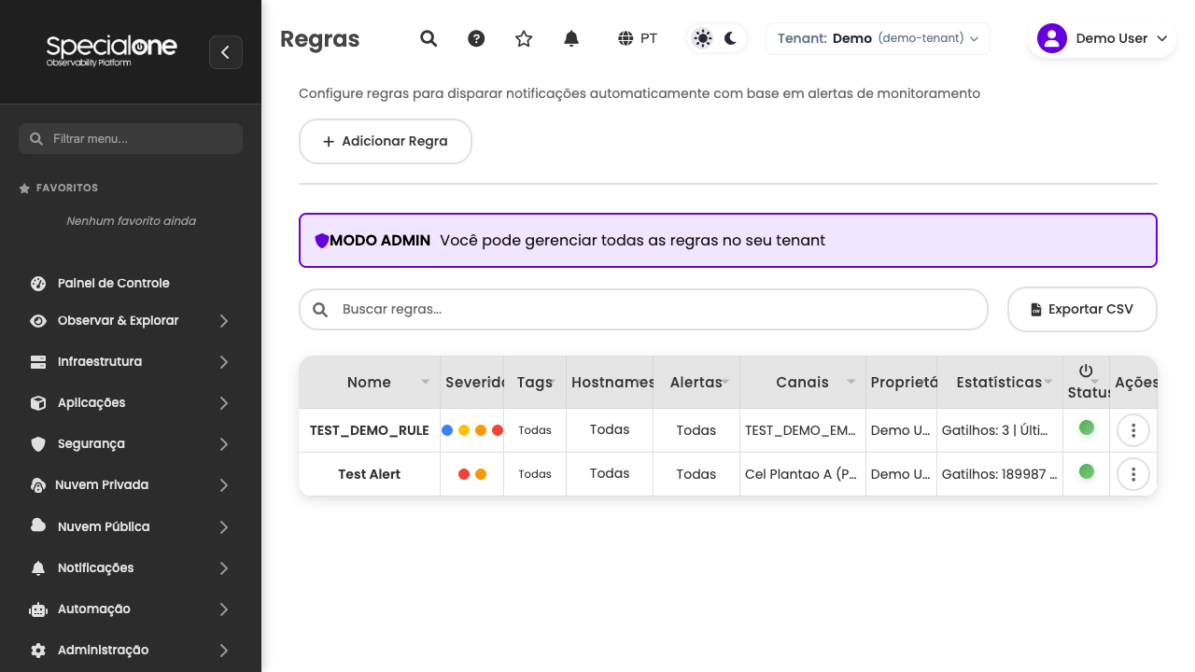1195x672 pixels.
Task: Click the Automação robot icon
Action: [x=38, y=609]
